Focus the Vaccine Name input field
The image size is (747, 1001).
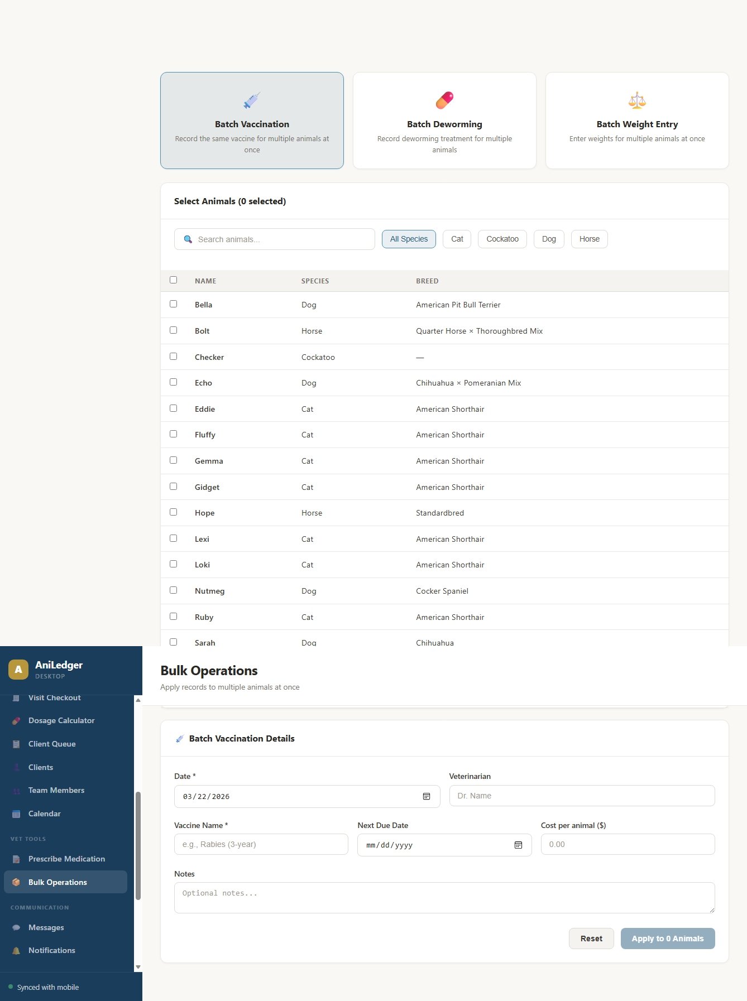pyautogui.click(x=261, y=844)
